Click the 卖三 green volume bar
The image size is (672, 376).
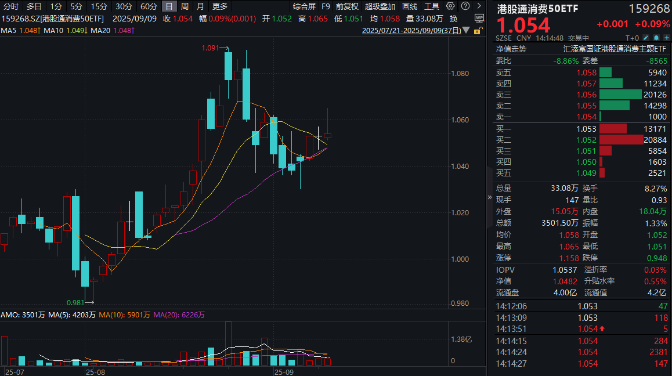point(620,95)
